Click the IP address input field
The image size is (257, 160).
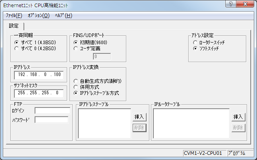pos(39,74)
